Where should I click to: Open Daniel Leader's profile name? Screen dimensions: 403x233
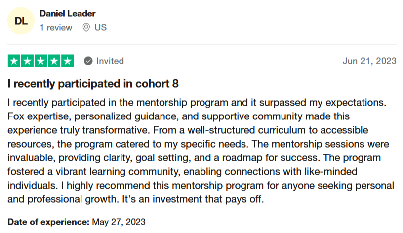(67, 13)
